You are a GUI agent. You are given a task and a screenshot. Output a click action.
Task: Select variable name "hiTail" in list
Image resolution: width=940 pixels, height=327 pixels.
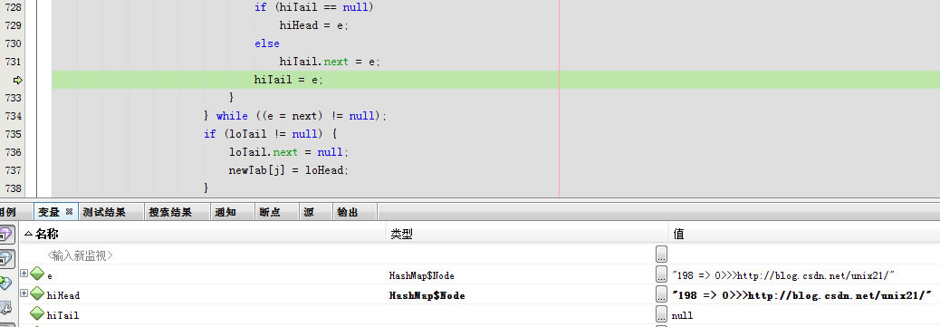(x=62, y=315)
